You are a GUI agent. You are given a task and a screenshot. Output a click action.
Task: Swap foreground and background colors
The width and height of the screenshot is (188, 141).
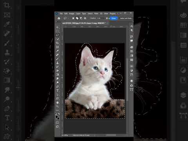tap(59, 114)
